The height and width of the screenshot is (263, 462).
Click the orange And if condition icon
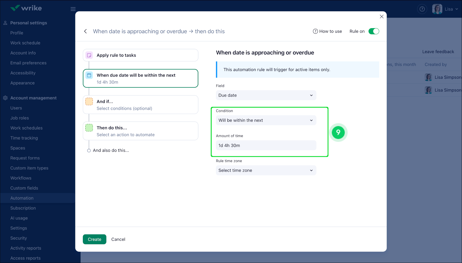(89, 101)
